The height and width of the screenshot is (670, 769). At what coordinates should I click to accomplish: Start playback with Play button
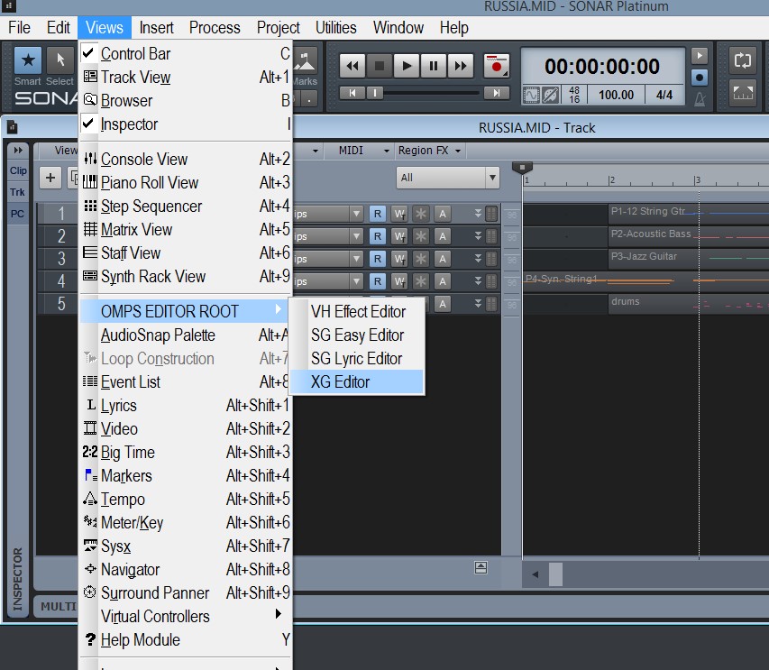406,66
